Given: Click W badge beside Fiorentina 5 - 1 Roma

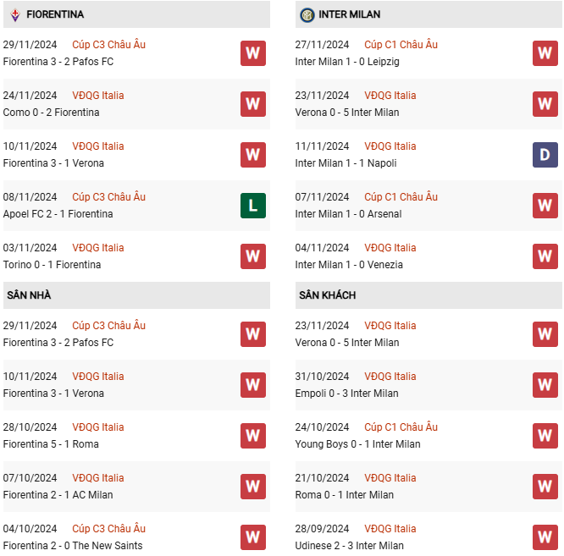Looking at the screenshot, I should coord(253,436).
